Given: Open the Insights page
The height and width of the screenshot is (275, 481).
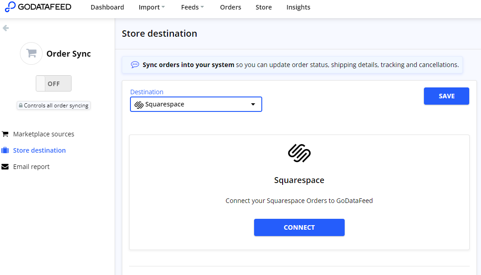Looking at the screenshot, I should [298, 7].
